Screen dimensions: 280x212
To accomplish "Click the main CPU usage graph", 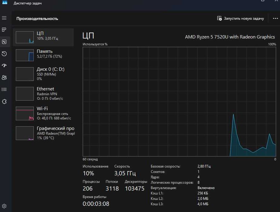I will click(x=179, y=102).
